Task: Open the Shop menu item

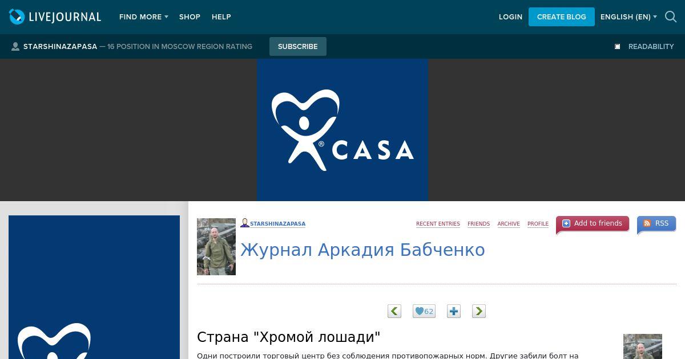Action: pyautogui.click(x=190, y=17)
